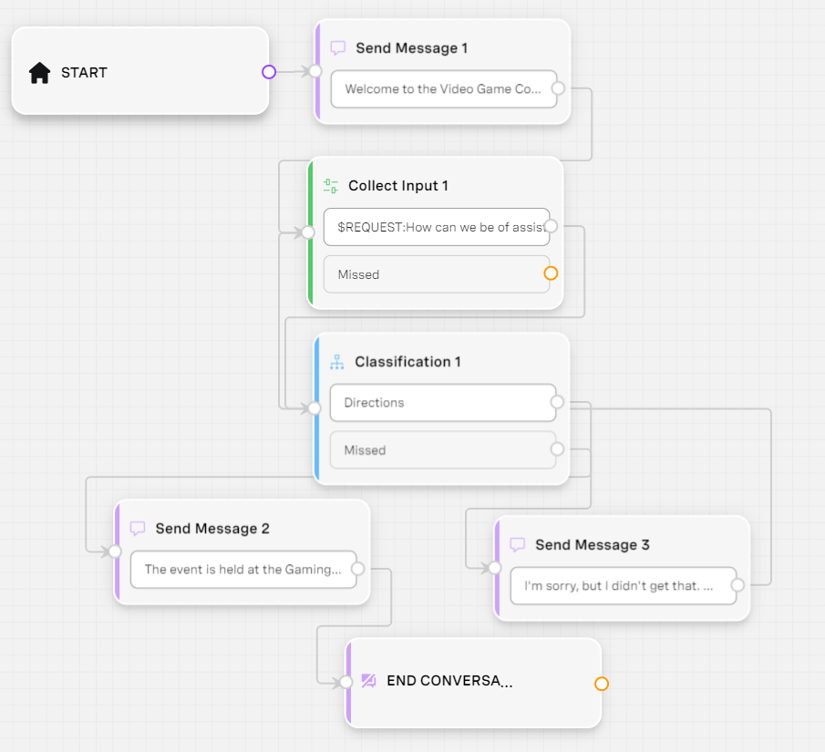This screenshot has height=752, width=825.
Task: Open the 'Welcome to the Video Game Co...' message field
Action: (444, 89)
